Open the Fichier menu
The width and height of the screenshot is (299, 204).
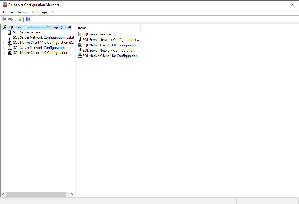pyautogui.click(x=8, y=12)
